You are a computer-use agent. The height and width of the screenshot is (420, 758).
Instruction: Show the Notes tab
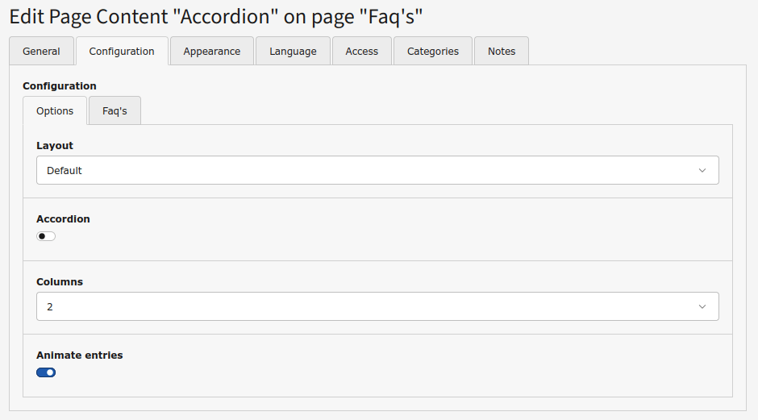coord(501,51)
